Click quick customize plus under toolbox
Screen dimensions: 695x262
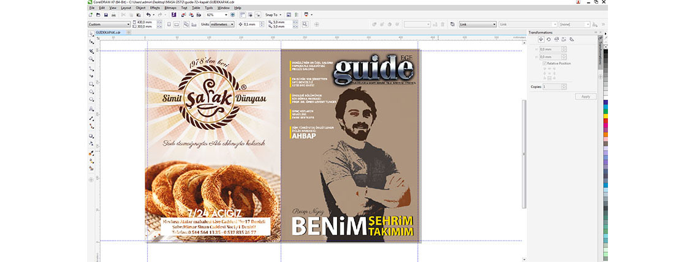91,180
